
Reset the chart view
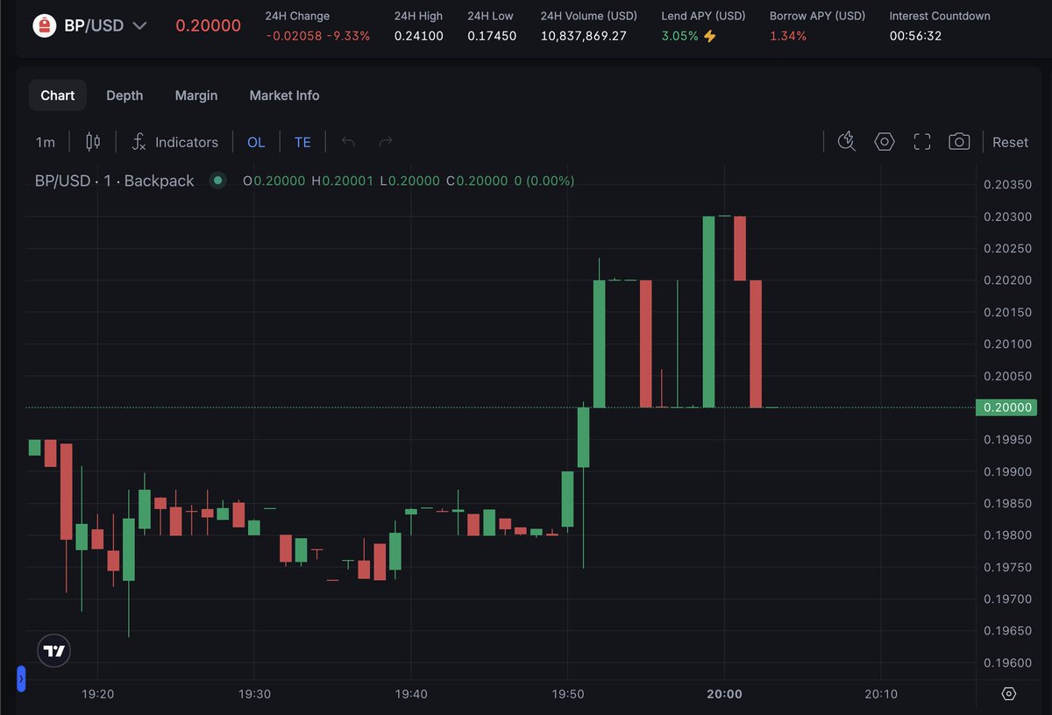[x=1010, y=142]
